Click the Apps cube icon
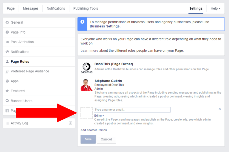Screen dimensions: 229x152 click(x=7, y=81)
